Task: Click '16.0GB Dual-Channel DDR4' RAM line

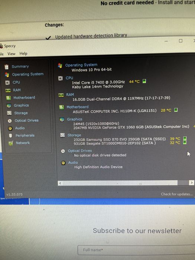Action: pos(121,98)
